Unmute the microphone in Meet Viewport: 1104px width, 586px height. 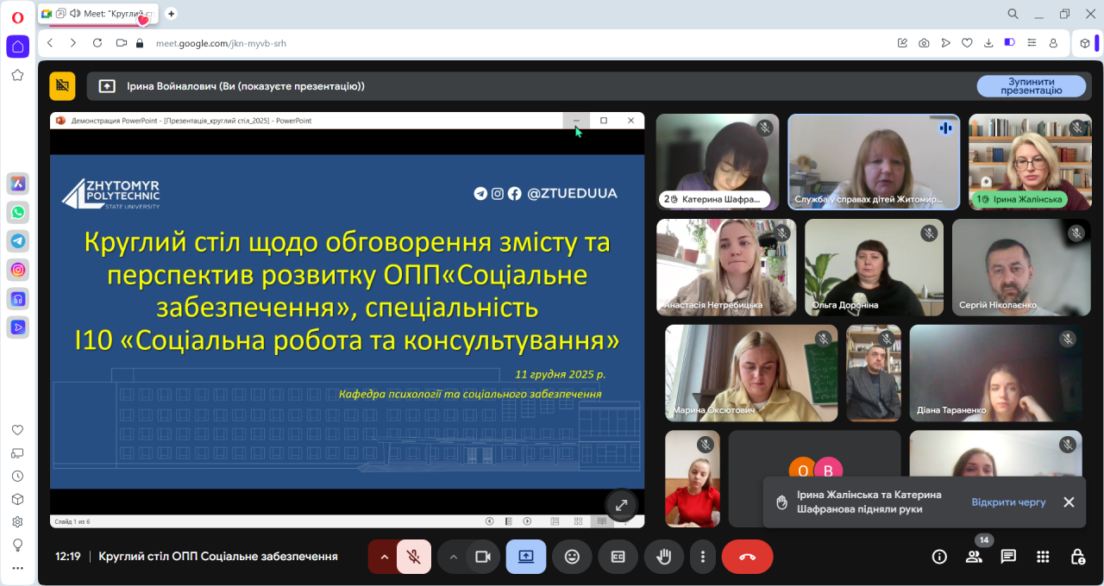[x=414, y=557]
